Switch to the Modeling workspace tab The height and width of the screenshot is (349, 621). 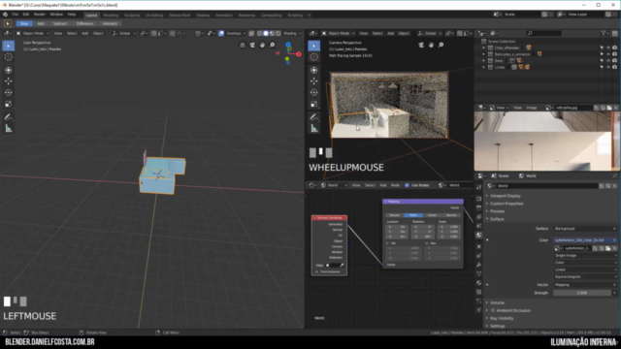(111, 16)
